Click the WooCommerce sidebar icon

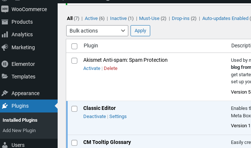pyautogui.click(x=5, y=9)
